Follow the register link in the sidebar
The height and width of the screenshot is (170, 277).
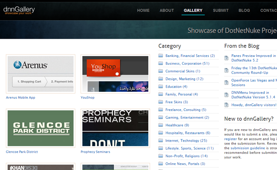(x=231, y=139)
